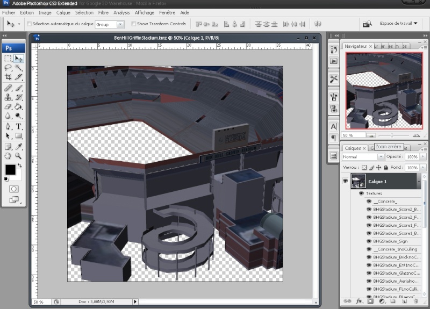Swap foreground and background colors
Image resolution: width=430 pixels, height=309 pixels.
[x=20, y=166]
